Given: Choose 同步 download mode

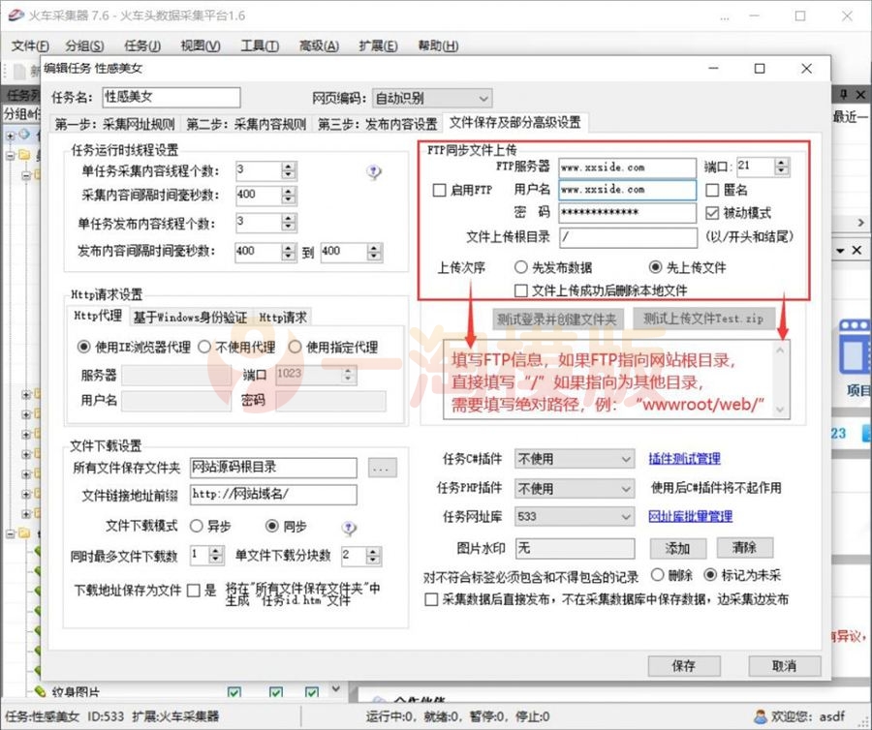Looking at the screenshot, I should 272,526.
